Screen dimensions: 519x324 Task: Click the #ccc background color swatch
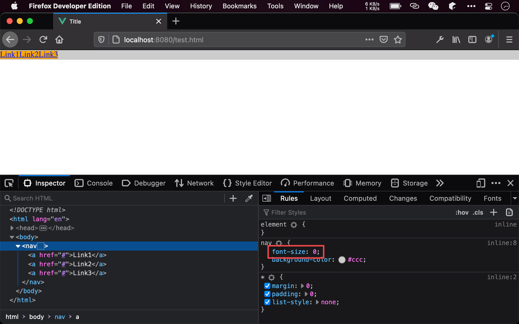(342, 260)
